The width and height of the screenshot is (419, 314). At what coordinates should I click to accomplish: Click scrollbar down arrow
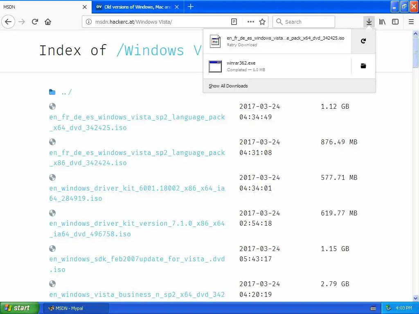(x=416, y=298)
